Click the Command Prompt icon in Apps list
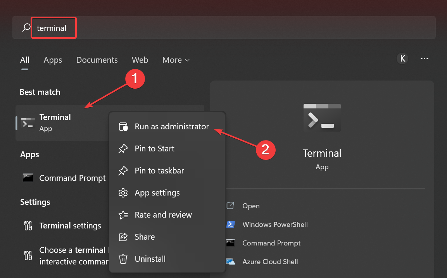The image size is (447, 278). tap(28, 178)
